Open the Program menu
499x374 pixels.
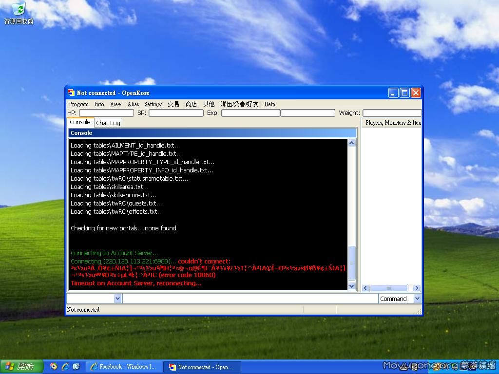click(78, 104)
